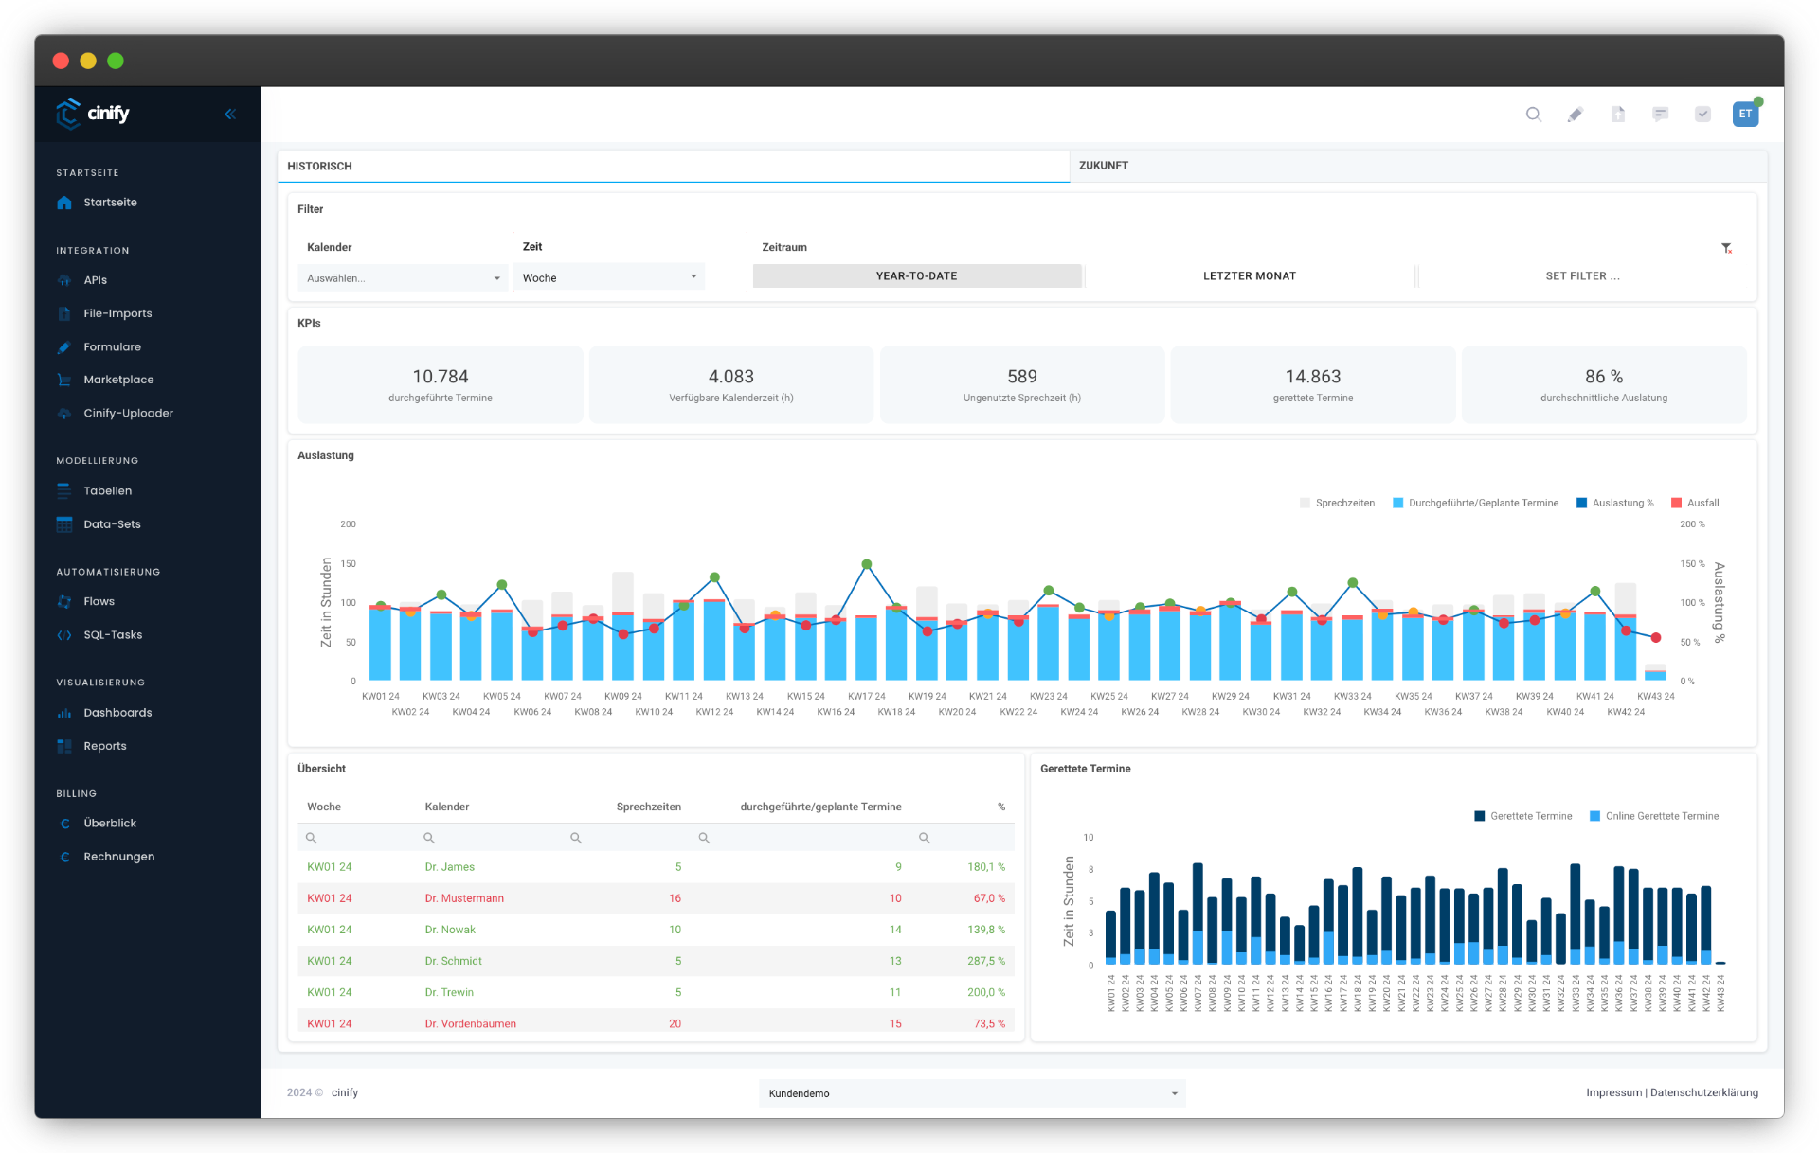Viewport: 1819px width, 1153px height.
Task: Open the comments icon near the profile avatar
Action: (x=1661, y=115)
